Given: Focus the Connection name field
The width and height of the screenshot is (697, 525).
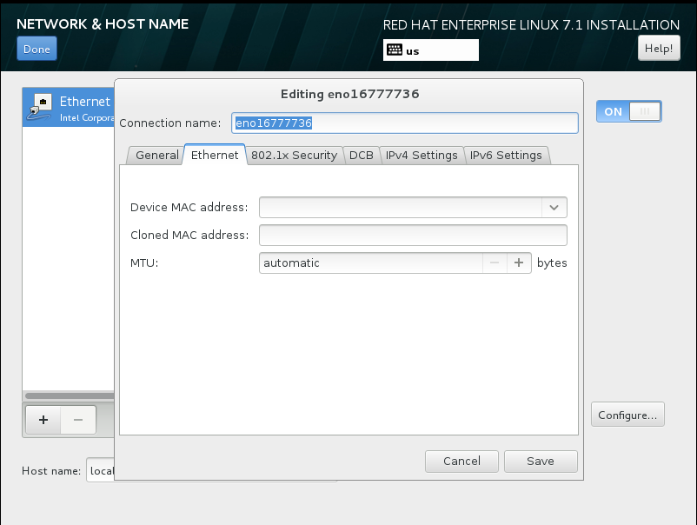Looking at the screenshot, I should pos(404,123).
